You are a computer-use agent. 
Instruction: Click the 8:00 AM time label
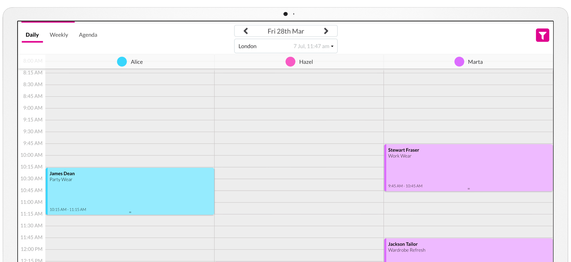tap(32, 61)
